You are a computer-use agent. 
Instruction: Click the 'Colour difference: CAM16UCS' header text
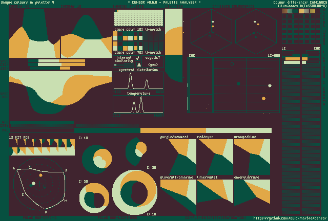[300, 3]
